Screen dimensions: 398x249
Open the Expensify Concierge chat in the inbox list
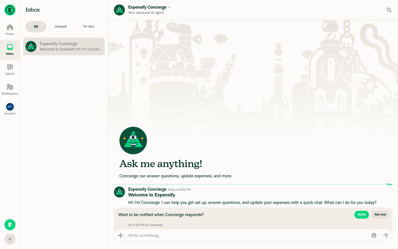64,46
